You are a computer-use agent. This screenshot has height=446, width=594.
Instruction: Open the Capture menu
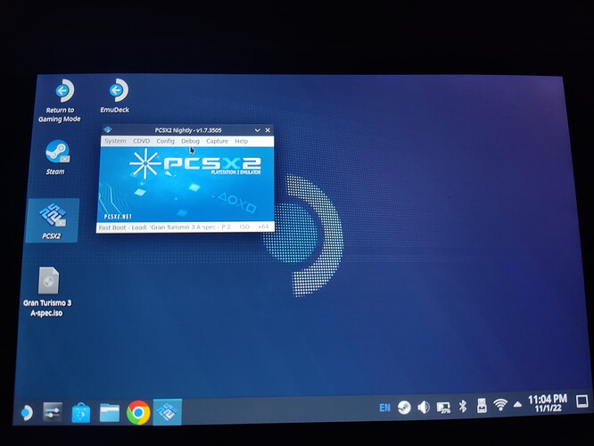(x=217, y=141)
